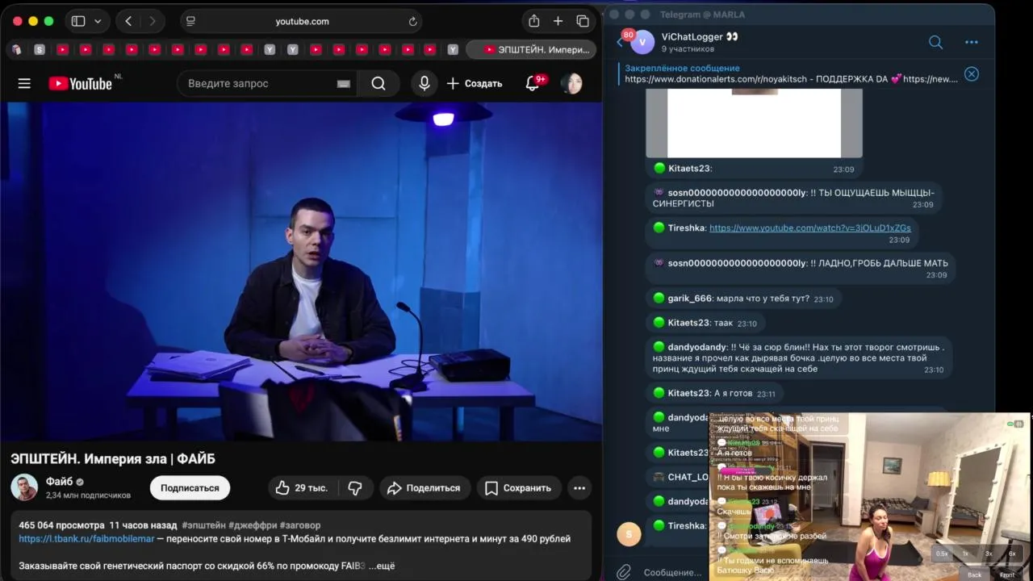Click the Поделиться share button
1033x581 pixels.
[423, 487]
